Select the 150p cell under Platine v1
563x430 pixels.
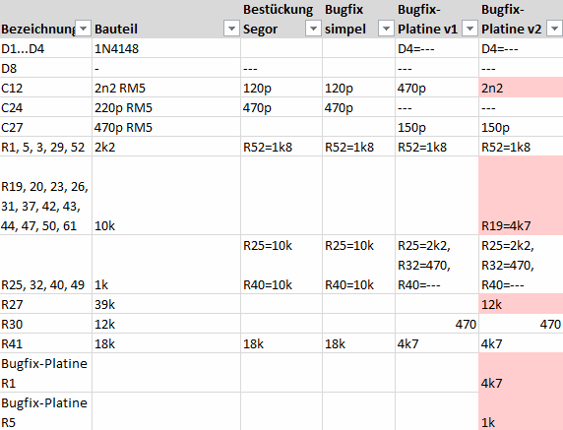pyautogui.click(x=437, y=127)
